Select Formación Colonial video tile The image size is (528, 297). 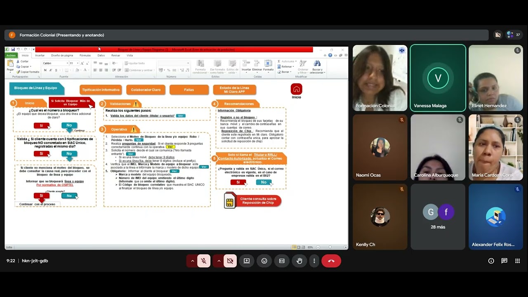tap(380, 78)
